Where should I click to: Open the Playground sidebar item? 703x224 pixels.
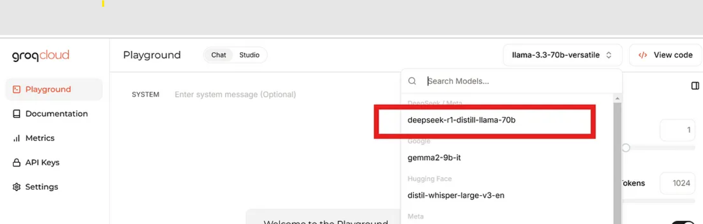click(x=54, y=89)
